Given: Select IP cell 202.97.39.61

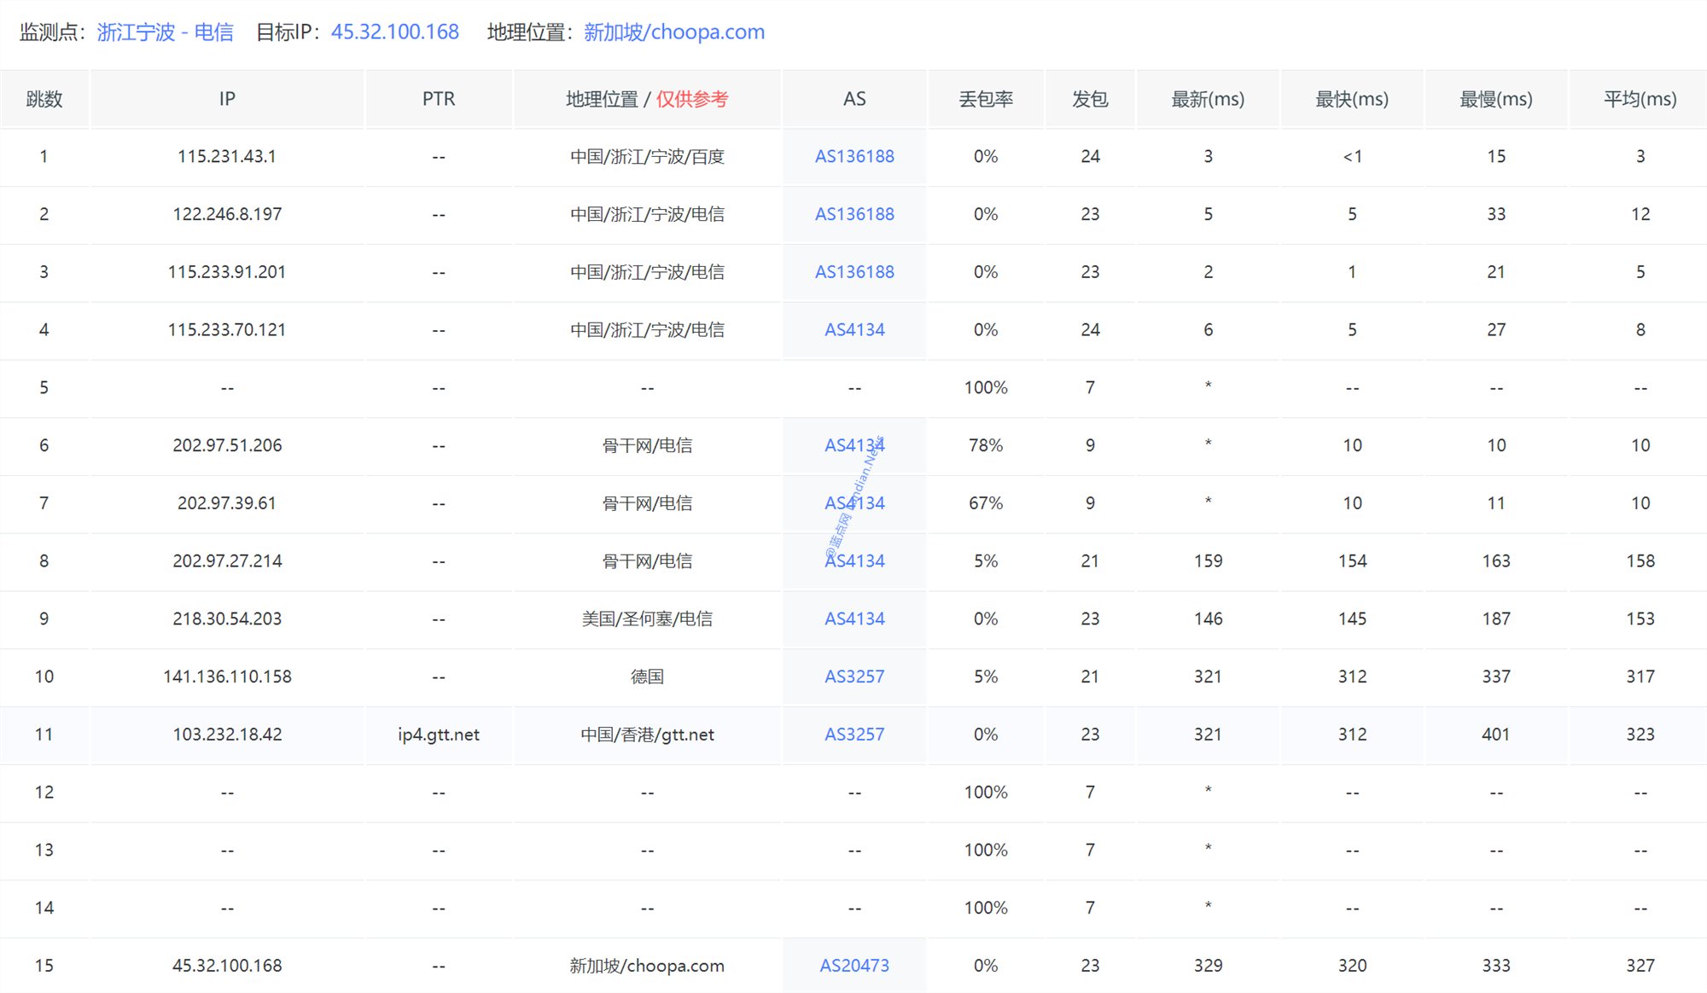Looking at the screenshot, I should coord(227,503).
